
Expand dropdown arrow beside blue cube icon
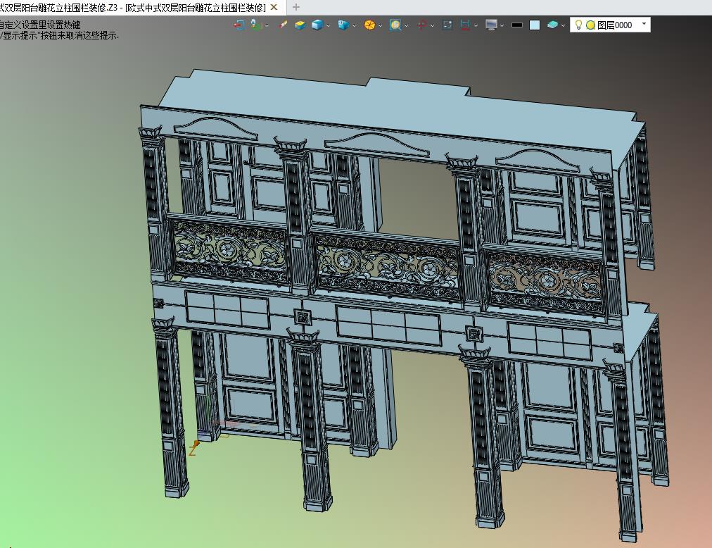pos(328,25)
